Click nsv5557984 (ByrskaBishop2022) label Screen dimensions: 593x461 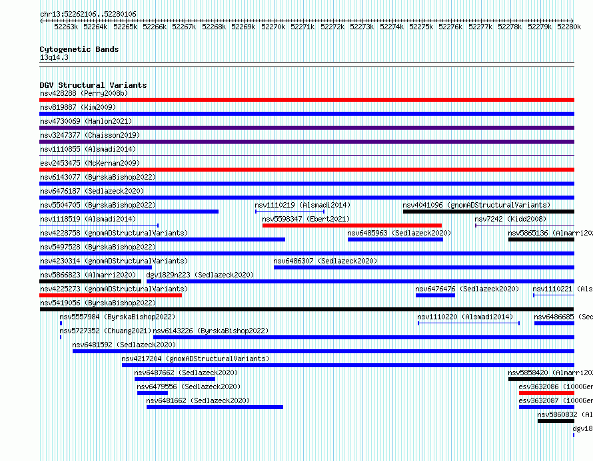(x=117, y=317)
